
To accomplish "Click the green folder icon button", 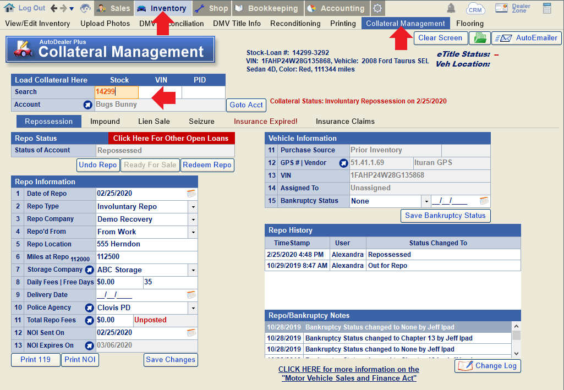I will pos(480,38).
